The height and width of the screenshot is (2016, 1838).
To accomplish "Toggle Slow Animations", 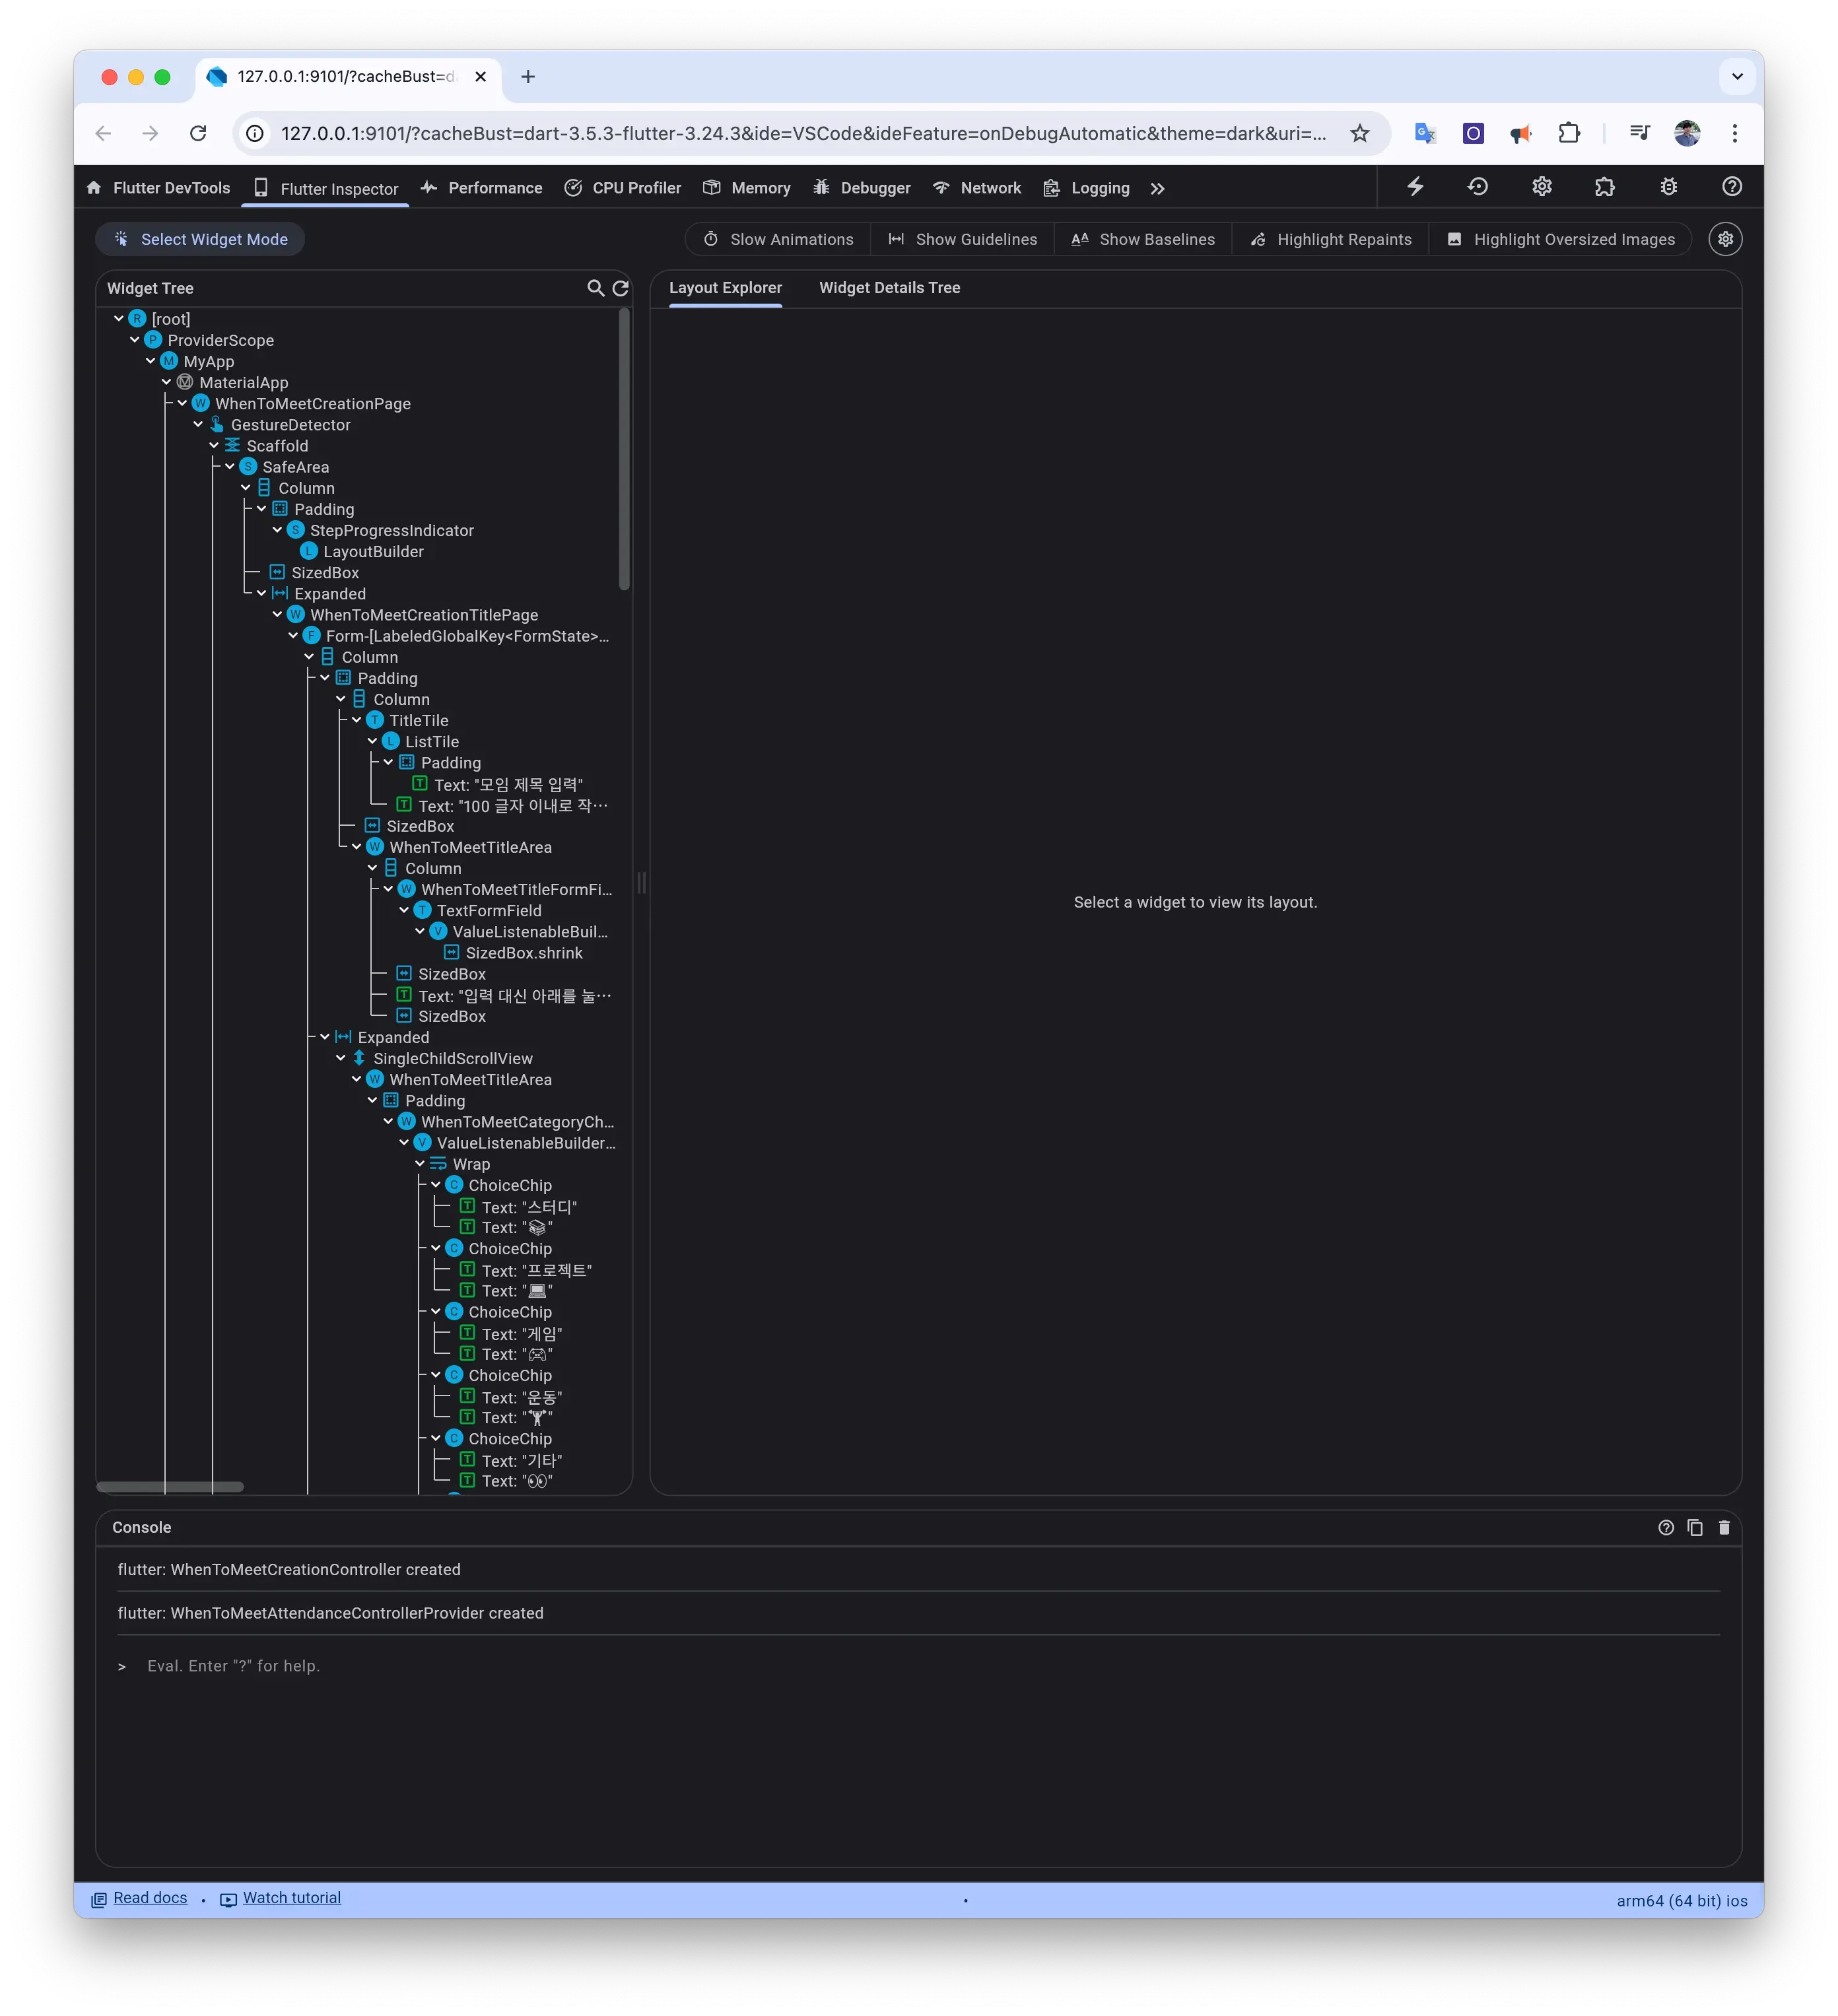I will 778,239.
